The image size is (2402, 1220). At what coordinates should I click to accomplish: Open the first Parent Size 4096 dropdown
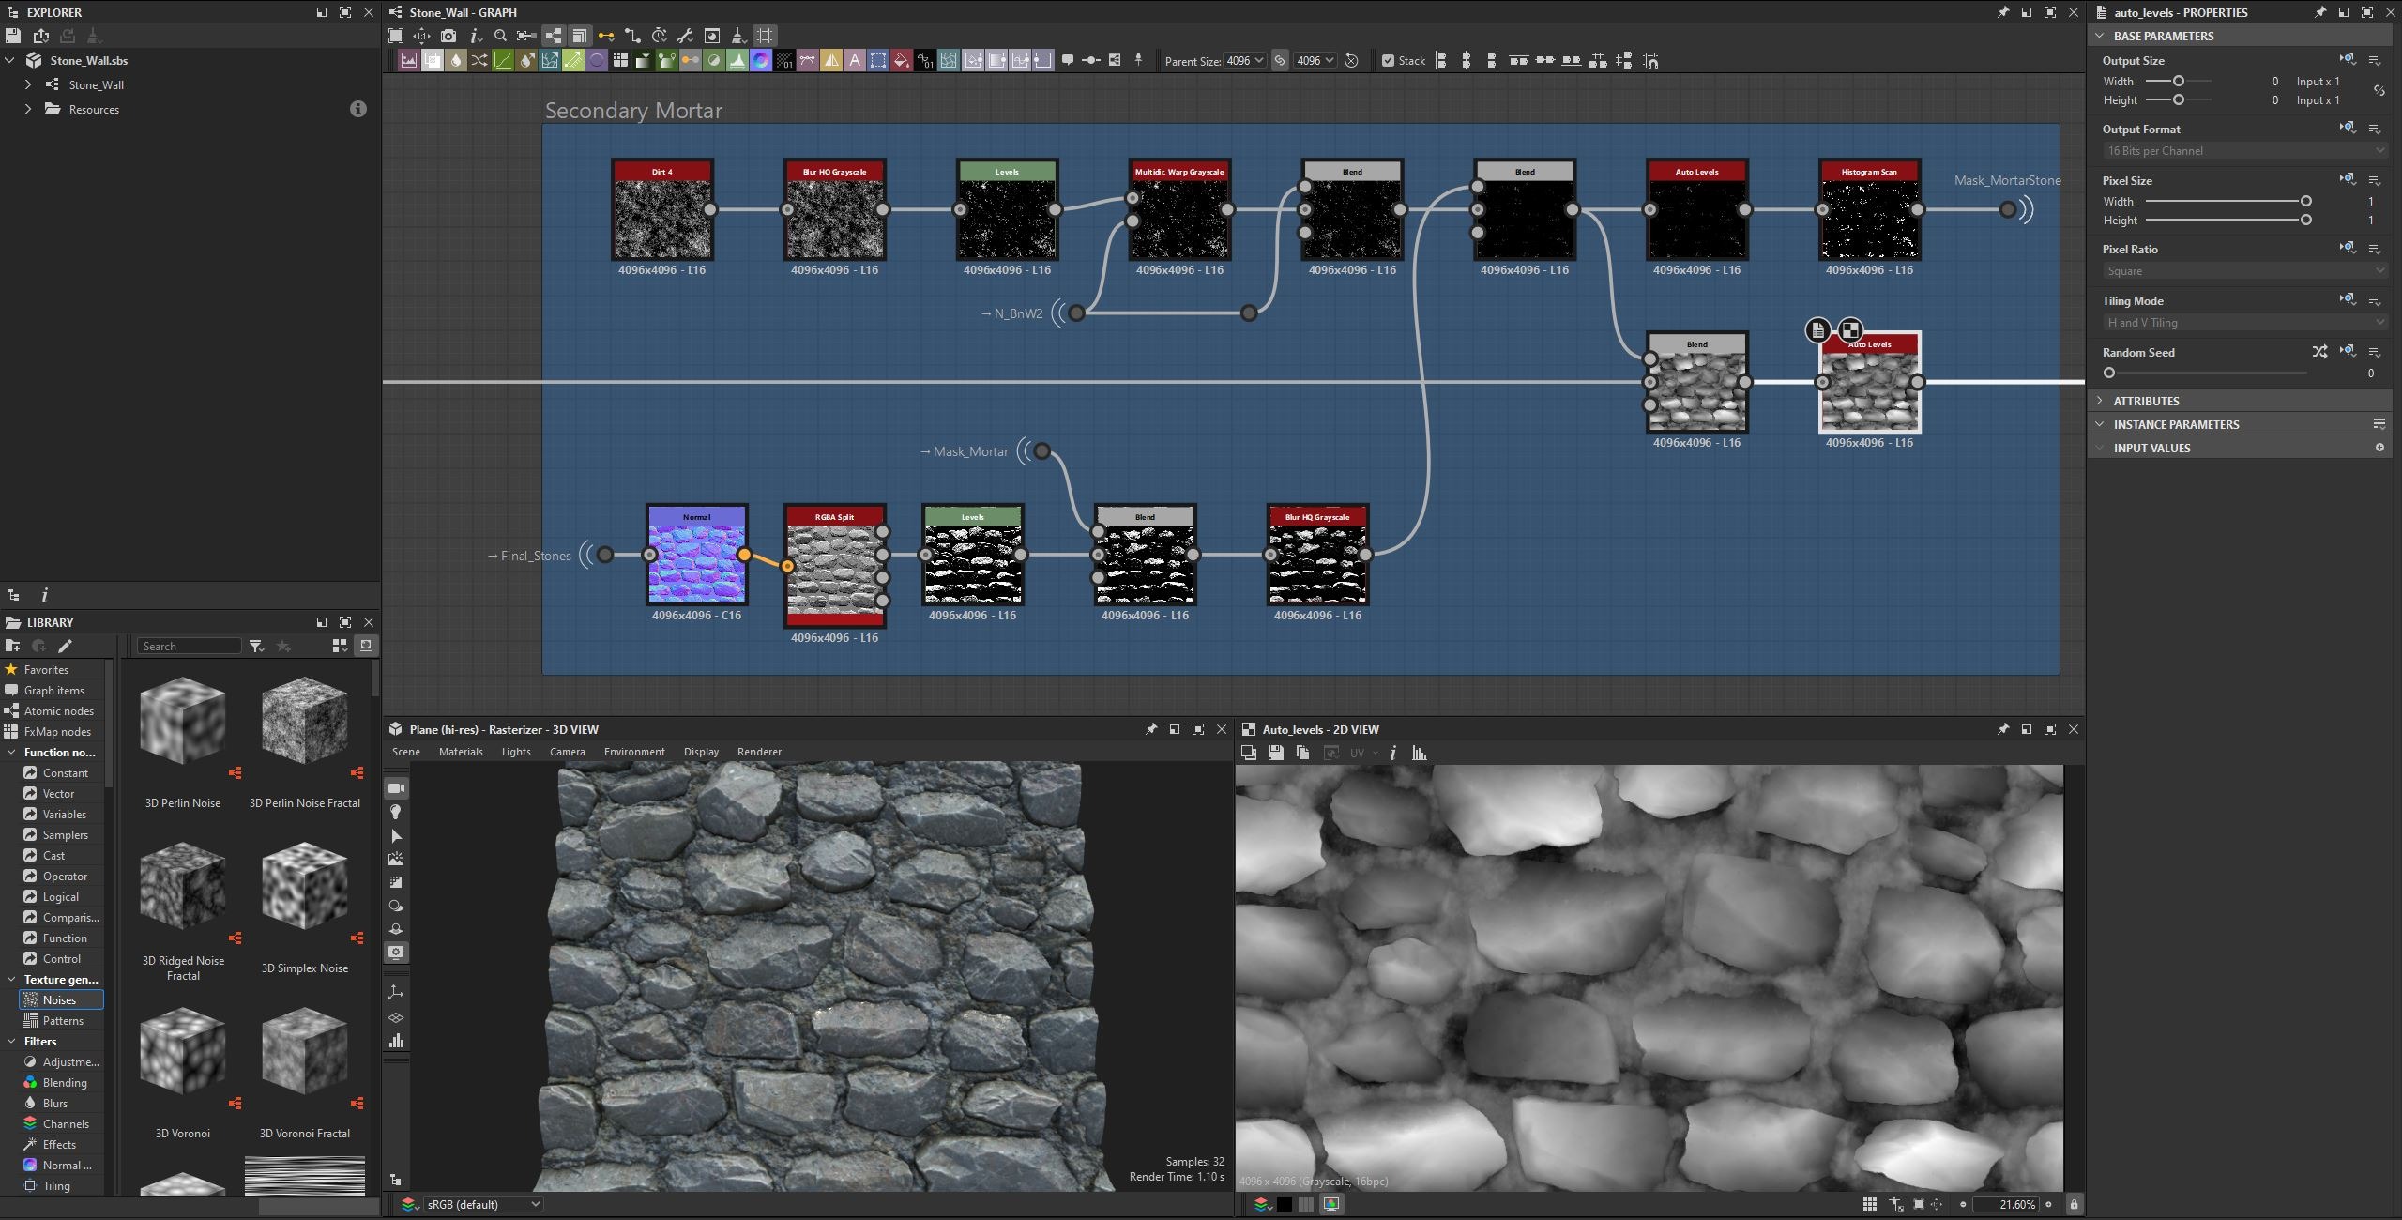pyautogui.click(x=1245, y=60)
